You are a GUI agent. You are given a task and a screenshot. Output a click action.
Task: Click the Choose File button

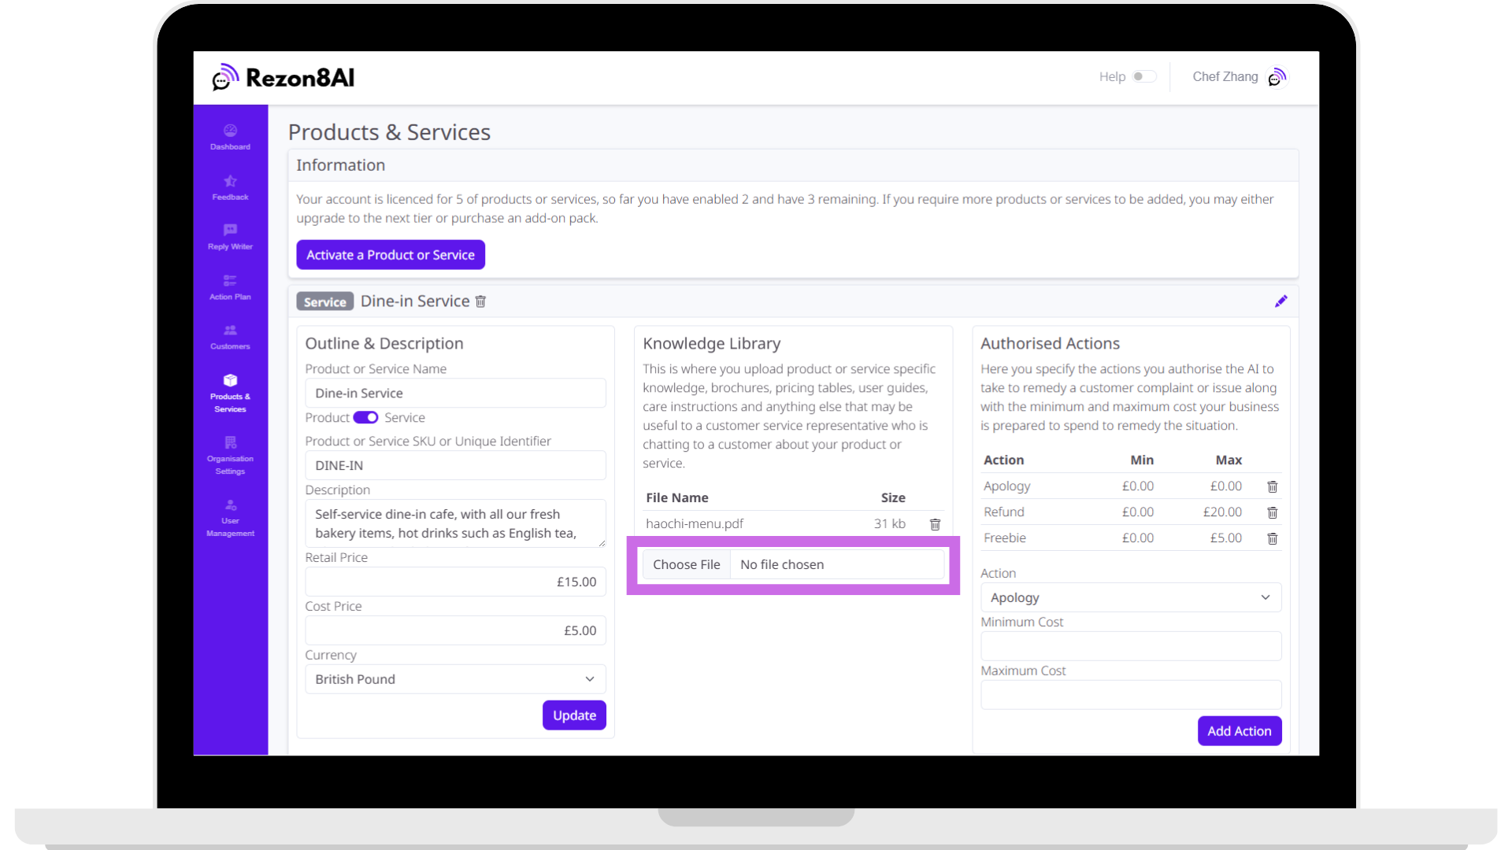click(686, 564)
